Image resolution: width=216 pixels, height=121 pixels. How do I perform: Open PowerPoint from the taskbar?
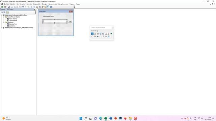tap(115, 118)
